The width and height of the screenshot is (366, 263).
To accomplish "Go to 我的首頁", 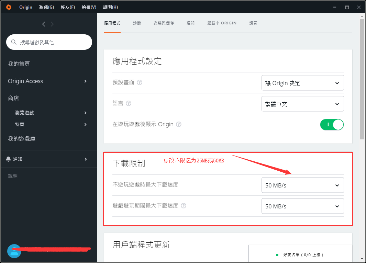I will (19, 64).
